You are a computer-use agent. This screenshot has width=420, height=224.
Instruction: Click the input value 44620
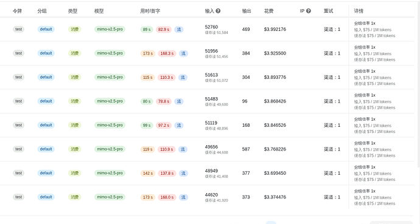(x=211, y=195)
